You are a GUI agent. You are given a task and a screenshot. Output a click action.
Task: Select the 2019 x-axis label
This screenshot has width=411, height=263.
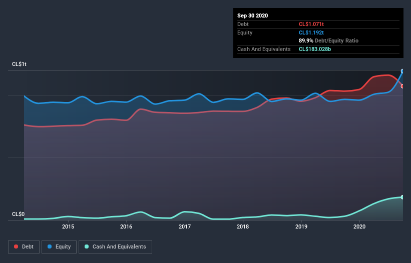coord(301,226)
